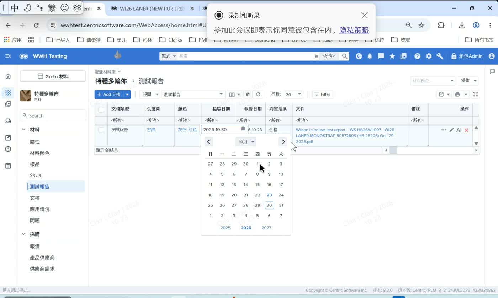Image resolution: width=498 pixels, height=298 pixels.
Task: Click the search magnifier in top bar
Action: 345,56
